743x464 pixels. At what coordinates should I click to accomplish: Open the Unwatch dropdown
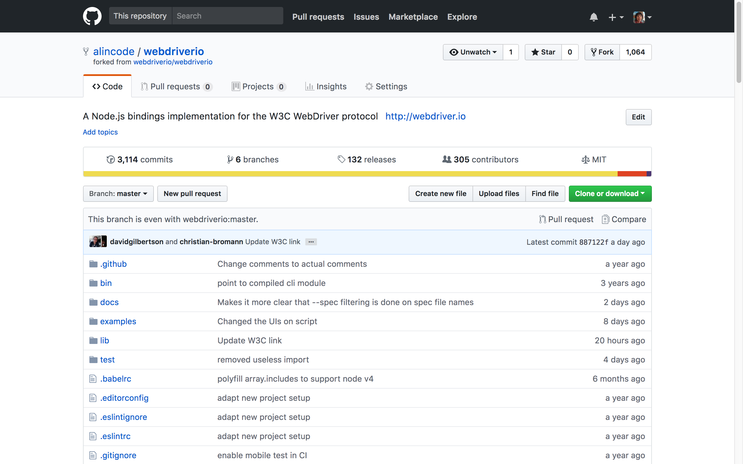tap(473, 52)
